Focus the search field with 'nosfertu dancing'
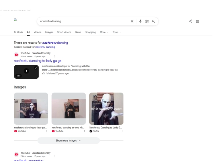Image resolution: width=215 pixels, height=161 pixels. tap(84, 21)
